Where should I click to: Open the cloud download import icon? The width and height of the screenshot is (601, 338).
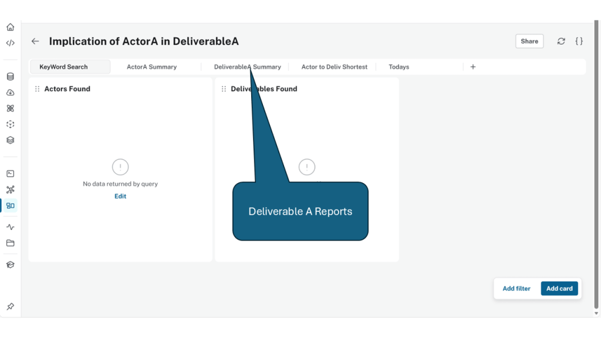coord(10,93)
